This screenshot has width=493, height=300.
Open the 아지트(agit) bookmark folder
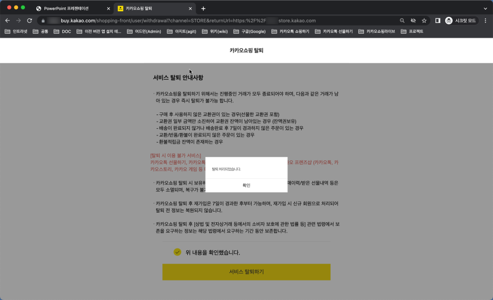point(182,32)
